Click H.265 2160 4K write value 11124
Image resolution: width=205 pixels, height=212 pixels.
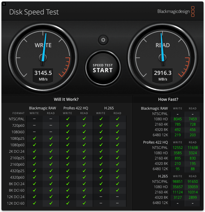point(178,192)
